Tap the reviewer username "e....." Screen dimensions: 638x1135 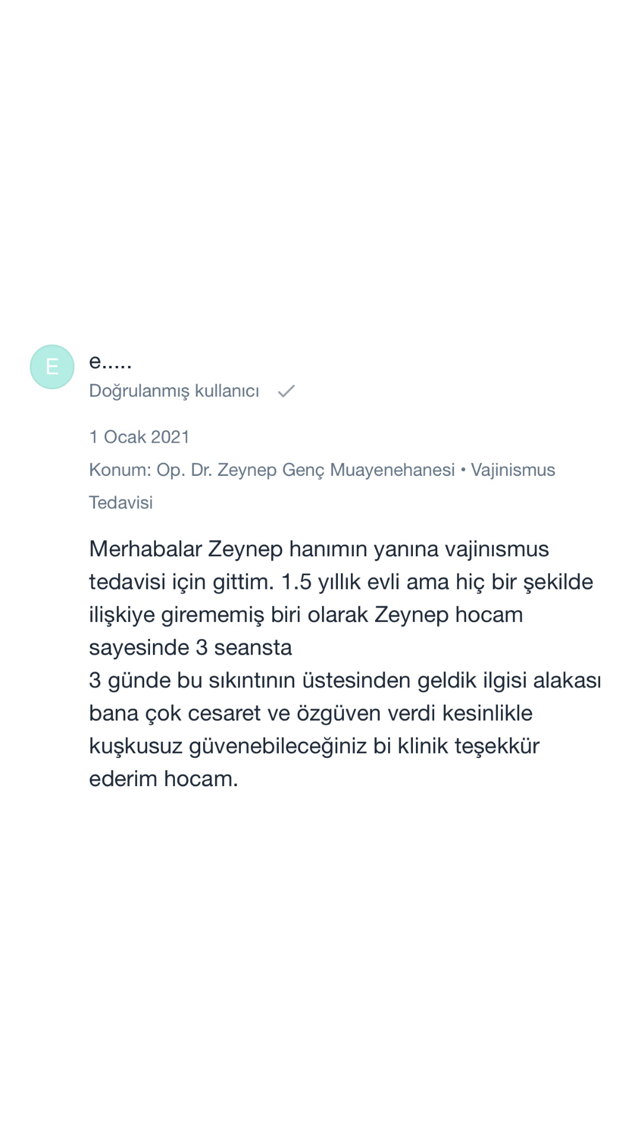110,361
